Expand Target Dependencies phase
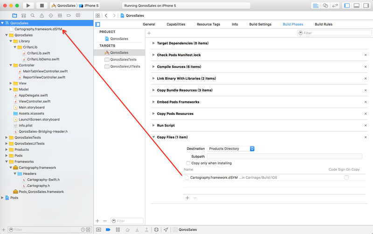 [153, 43]
